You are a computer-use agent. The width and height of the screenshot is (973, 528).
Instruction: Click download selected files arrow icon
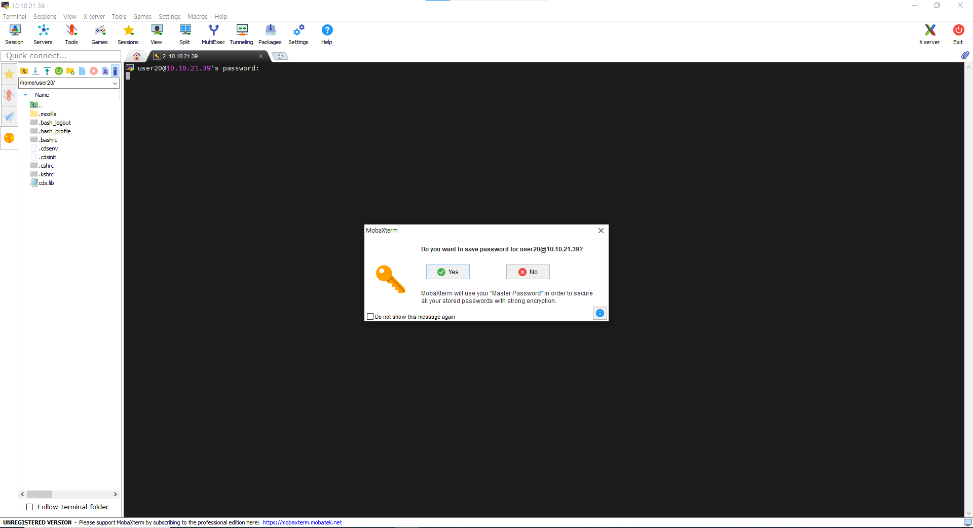click(35, 71)
